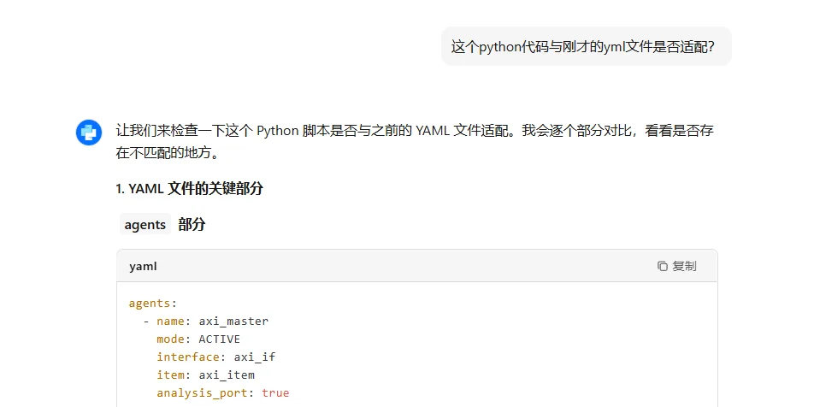The image size is (814, 407).
Task: Click the copy icon in yaml header
Action: tap(662, 266)
